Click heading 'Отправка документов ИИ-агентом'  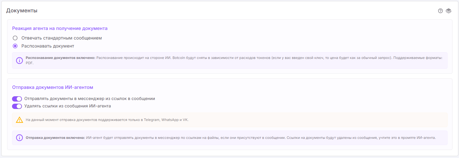coord(52,87)
